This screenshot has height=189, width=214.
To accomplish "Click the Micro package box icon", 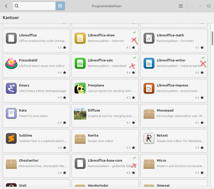I will point(149,164).
